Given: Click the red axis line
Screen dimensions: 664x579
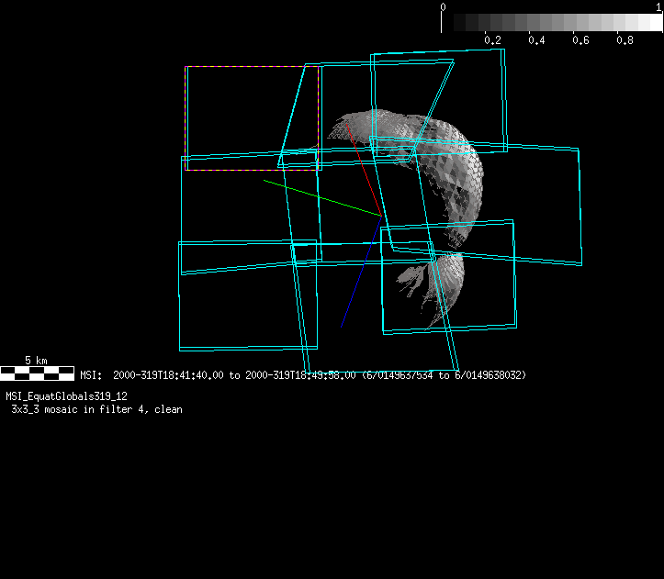Looking at the screenshot, I should [x=364, y=170].
